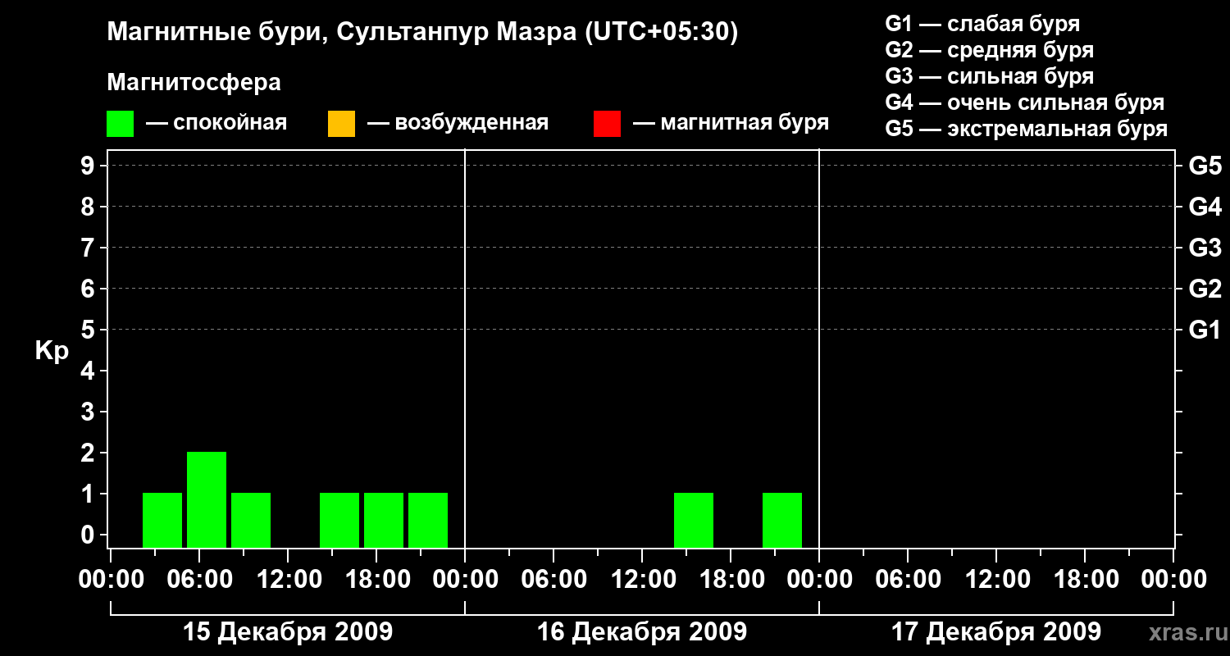Click the 'G5 — экстремальная буря' legend line
Viewport: 1230px width, 656px height.
point(1027,129)
